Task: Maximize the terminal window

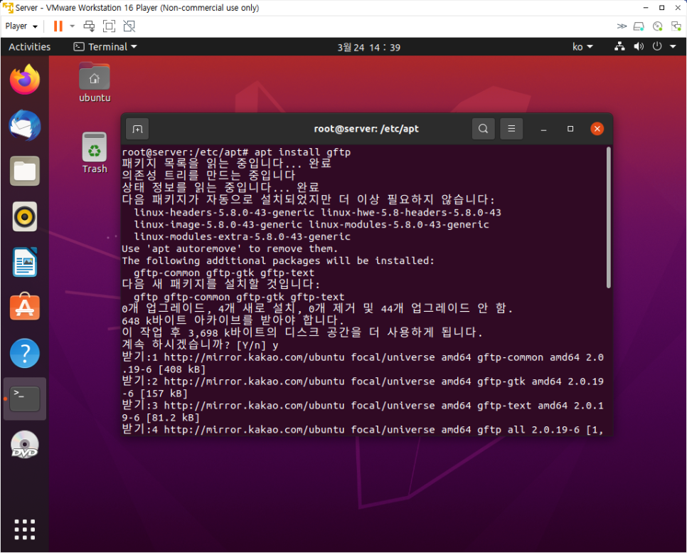Action: (x=570, y=129)
